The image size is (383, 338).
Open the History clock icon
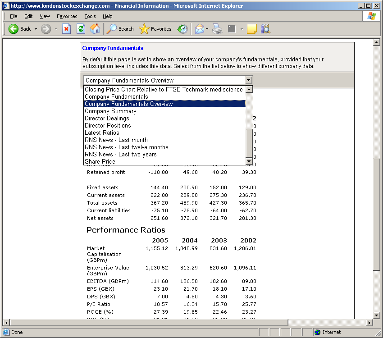pos(182,29)
